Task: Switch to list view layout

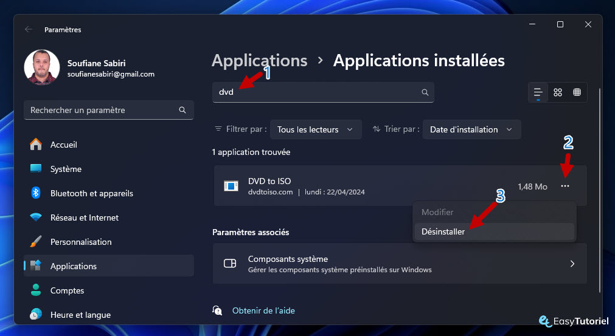Action: tap(538, 92)
